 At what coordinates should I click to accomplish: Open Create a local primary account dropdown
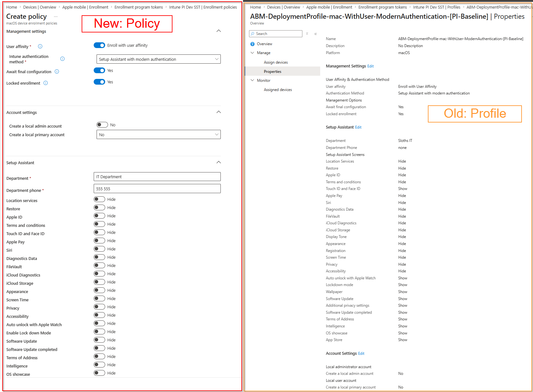coord(159,135)
